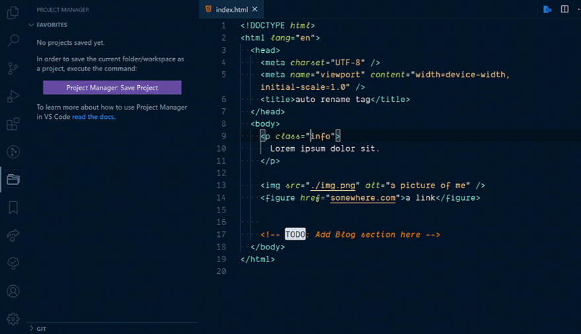This screenshot has height=334, width=581.
Task: Open the Todo Tree view icon
Action: point(13,263)
